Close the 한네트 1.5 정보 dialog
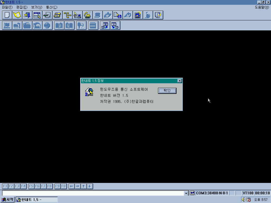The width and height of the screenshot is (271, 203). (x=180, y=81)
